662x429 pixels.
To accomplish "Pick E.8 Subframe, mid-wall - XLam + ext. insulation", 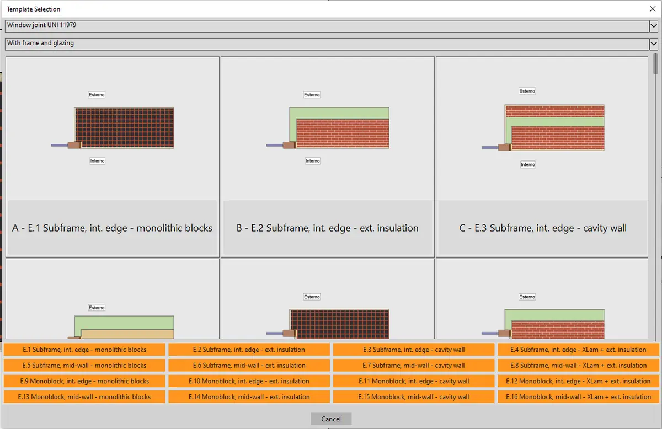I will pyautogui.click(x=578, y=365).
